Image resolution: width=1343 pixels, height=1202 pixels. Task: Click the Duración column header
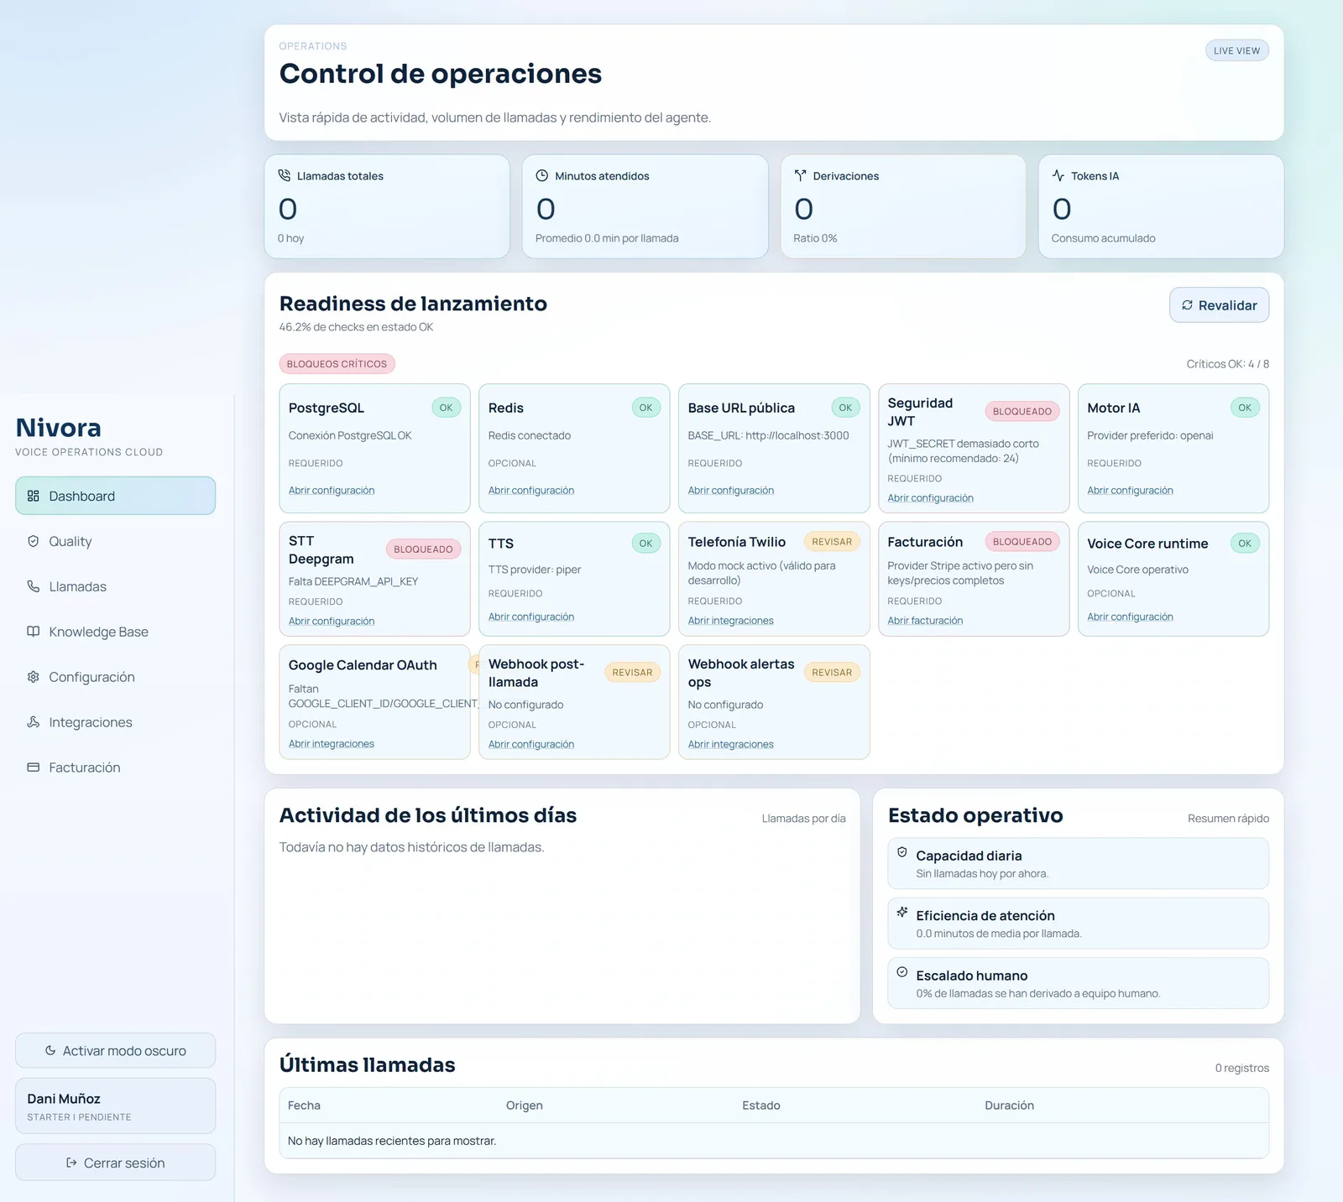point(1009,1106)
